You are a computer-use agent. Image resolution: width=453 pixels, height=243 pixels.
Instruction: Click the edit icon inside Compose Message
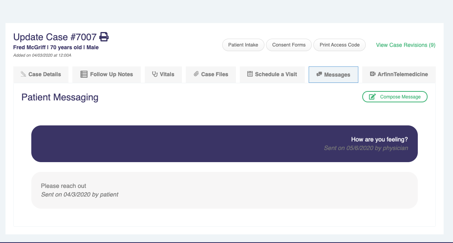tap(372, 96)
